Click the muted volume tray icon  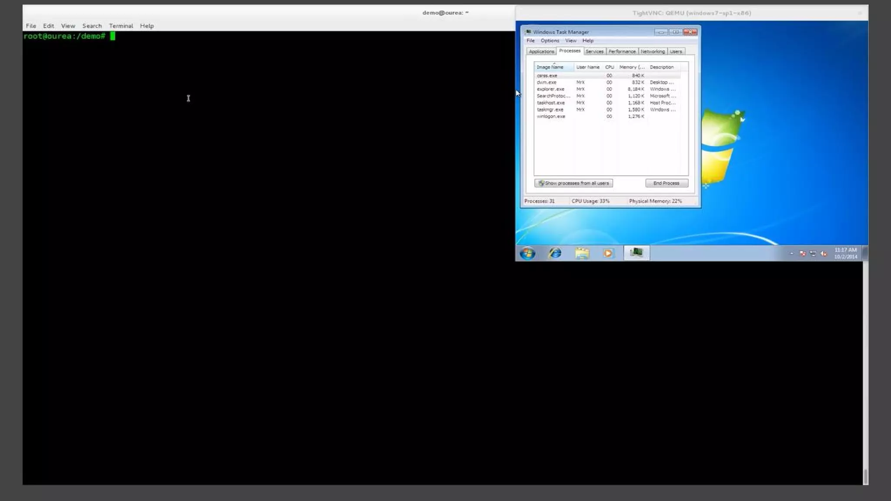coord(823,254)
